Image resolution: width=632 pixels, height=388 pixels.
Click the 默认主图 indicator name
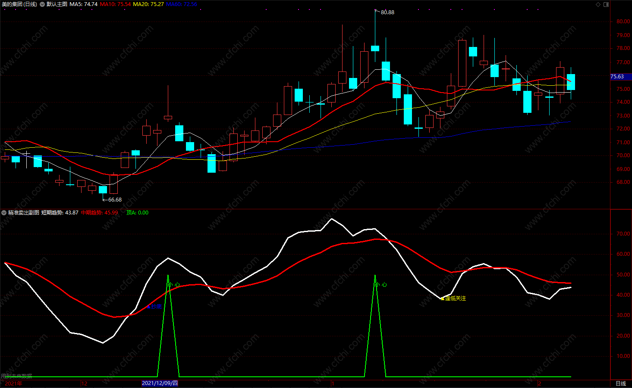tap(57, 4)
